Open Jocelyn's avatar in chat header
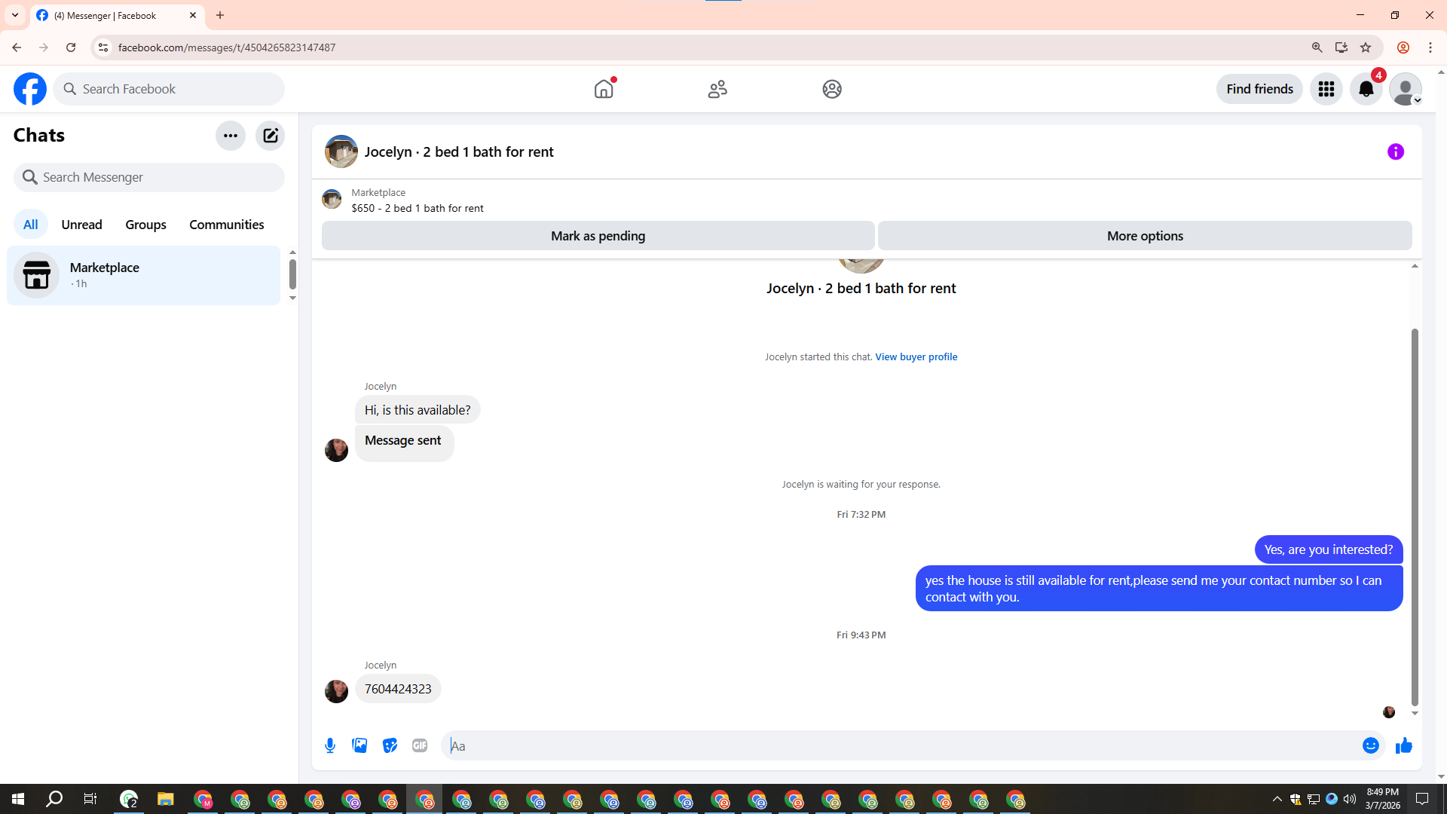 point(341,151)
